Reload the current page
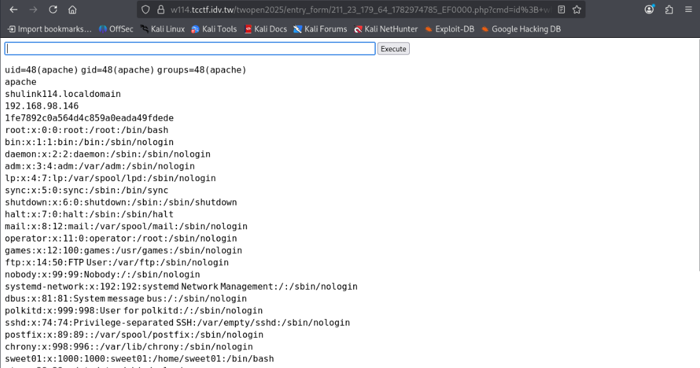Screen dimensions: 700x368 coord(53,10)
